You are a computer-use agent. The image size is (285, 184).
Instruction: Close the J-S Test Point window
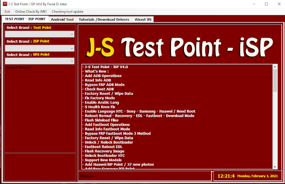pyautogui.click(x=279, y=4)
